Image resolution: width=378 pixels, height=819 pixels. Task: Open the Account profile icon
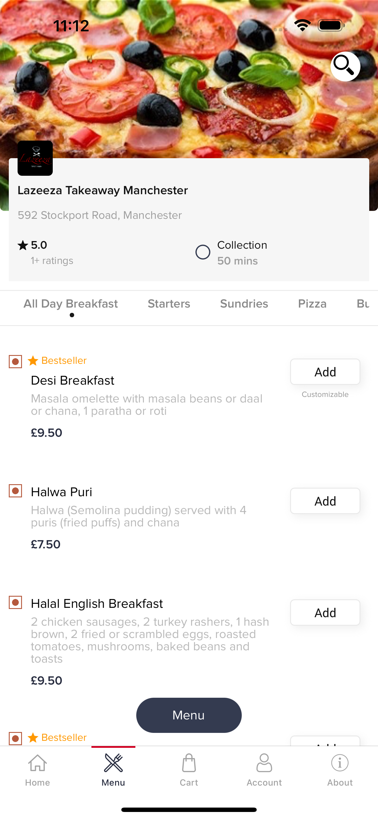click(264, 763)
